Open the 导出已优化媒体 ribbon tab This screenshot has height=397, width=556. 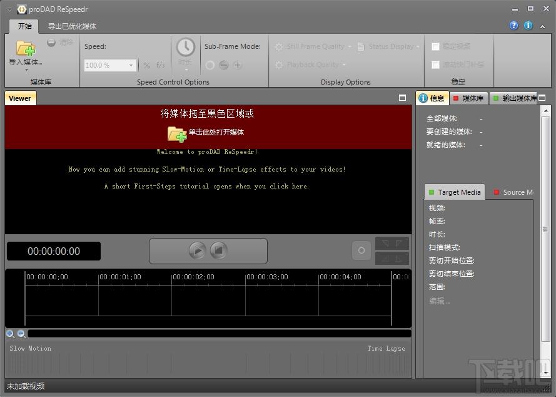(72, 26)
